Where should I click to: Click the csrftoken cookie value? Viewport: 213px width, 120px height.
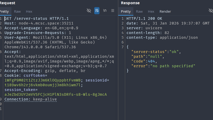tap(42, 80)
